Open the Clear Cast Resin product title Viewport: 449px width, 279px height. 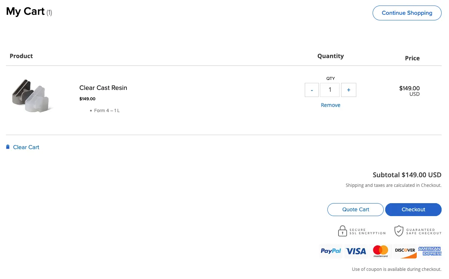(x=103, y=88)
